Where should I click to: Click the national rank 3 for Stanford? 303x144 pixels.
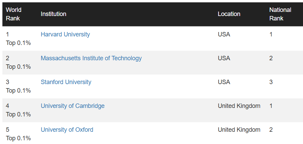click(271, 82)
